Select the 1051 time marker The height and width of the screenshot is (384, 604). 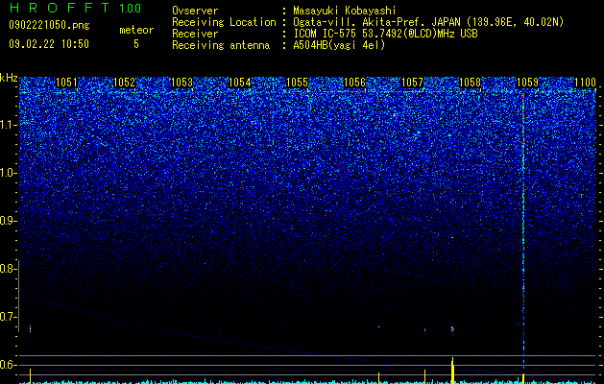click(x=66, y=83)
